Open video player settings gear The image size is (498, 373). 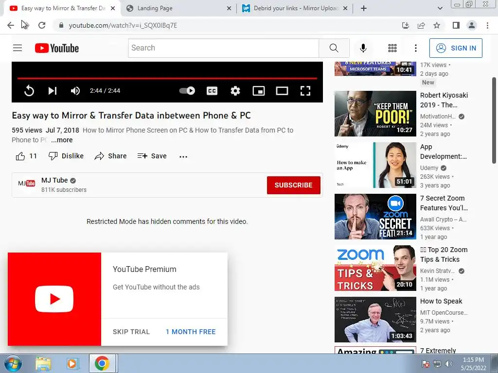[235, 91]
